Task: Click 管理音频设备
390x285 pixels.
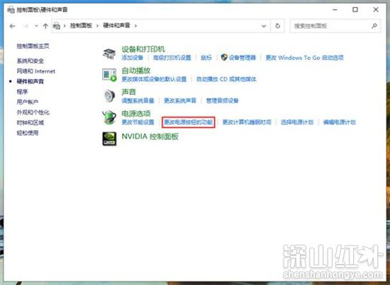Action: [x=223, y=100]
